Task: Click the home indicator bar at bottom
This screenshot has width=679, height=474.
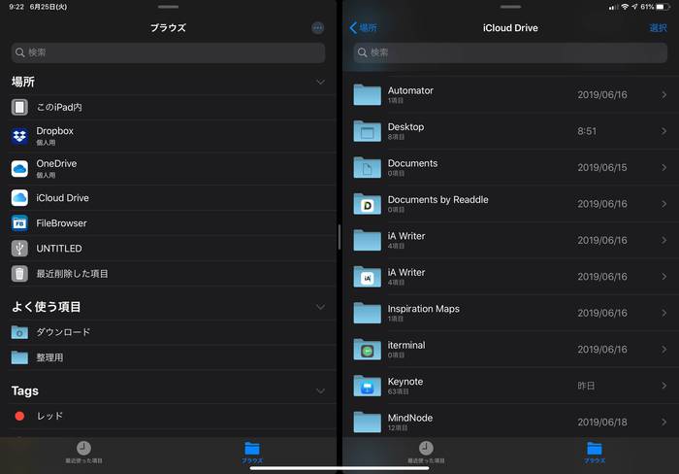Action: pyautogui.click(x=339, y=468)
